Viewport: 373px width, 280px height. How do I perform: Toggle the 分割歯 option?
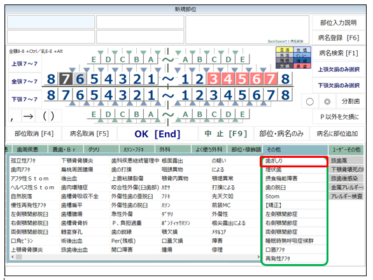point(351,102)
